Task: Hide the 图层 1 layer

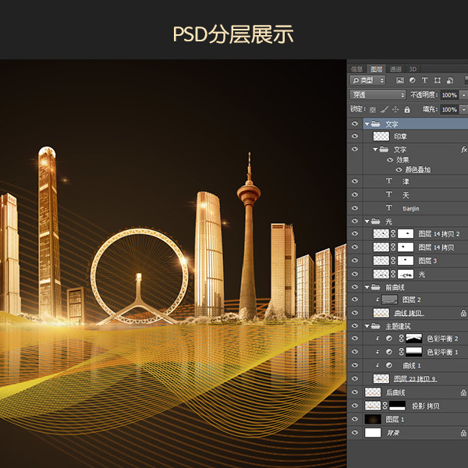Action: point(355,419)
